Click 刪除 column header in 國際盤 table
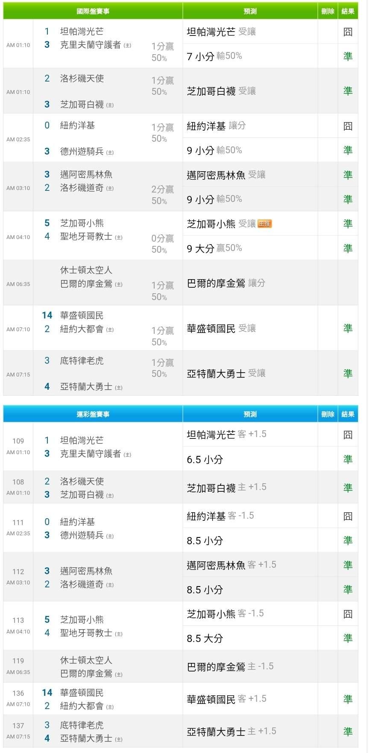This screenshot has height=753, width=378. [x=328, y=11]
